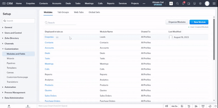Switch to the Web Tabs tab
Screen dimensions: 218x108
[x=79, y=12]
